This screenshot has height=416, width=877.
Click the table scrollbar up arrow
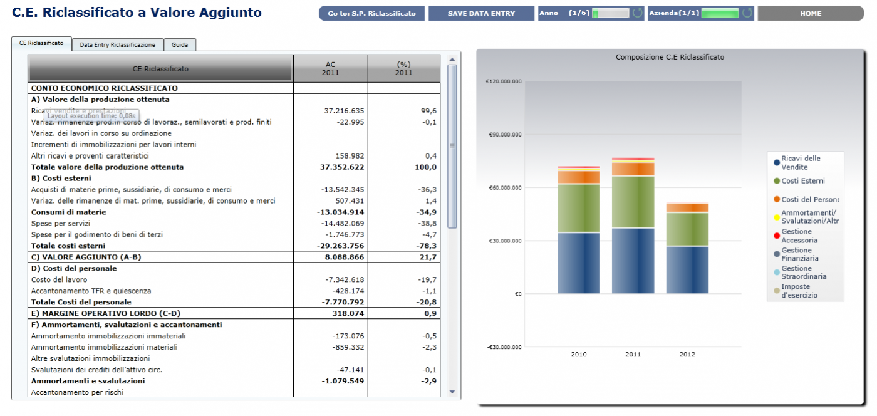452,60
